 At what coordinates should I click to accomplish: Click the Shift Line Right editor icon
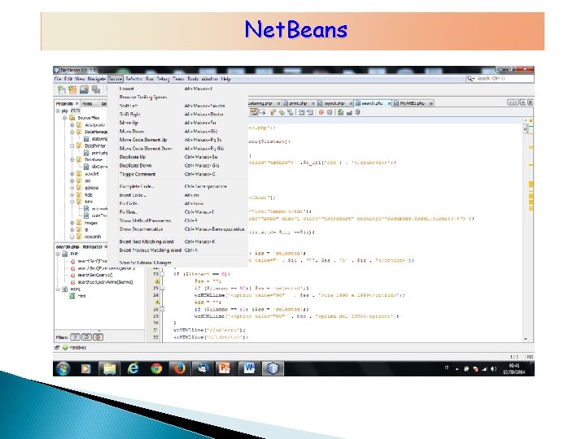pyautogui.click(x=310, y=112)
